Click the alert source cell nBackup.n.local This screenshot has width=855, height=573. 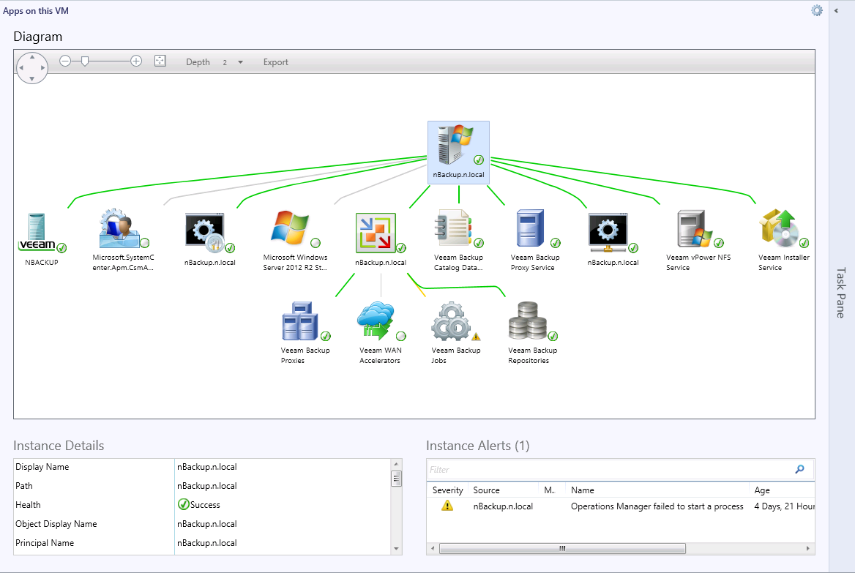pos(503,506)
